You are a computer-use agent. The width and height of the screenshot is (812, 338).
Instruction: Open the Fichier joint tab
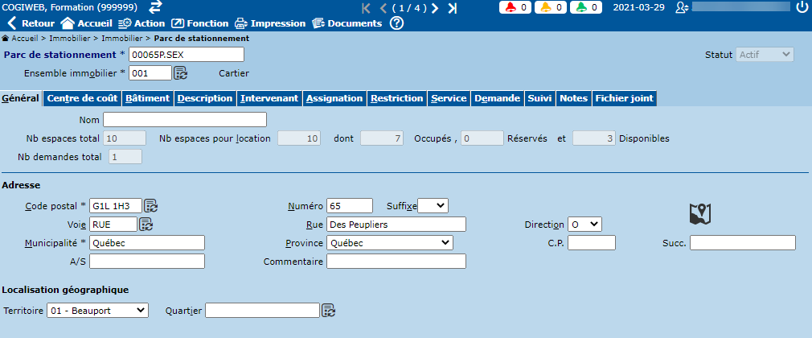(624, 98)
